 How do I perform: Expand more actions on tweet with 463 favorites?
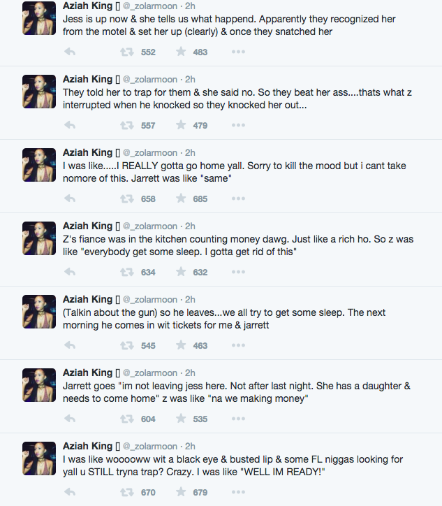point(238,345)
